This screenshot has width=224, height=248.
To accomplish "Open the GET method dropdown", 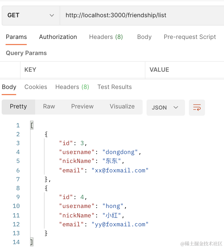I will tap(31, 15).
